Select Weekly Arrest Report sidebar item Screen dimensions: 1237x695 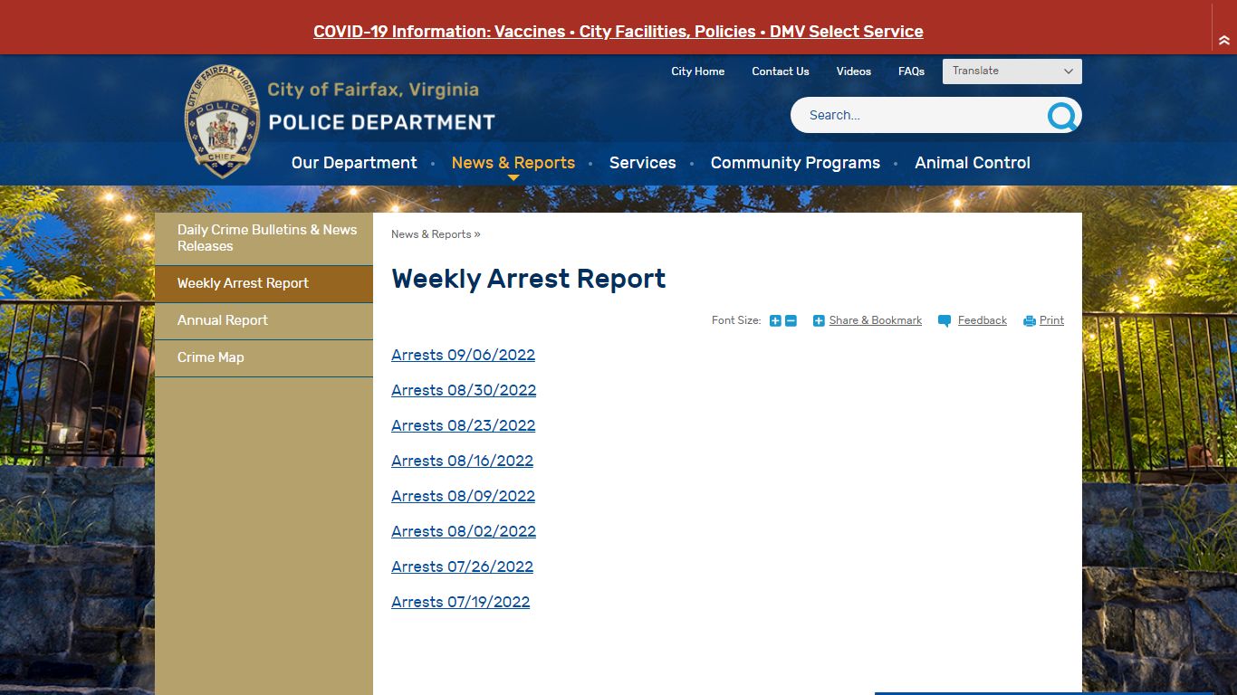pyautogui.click(x=264, y=283)
